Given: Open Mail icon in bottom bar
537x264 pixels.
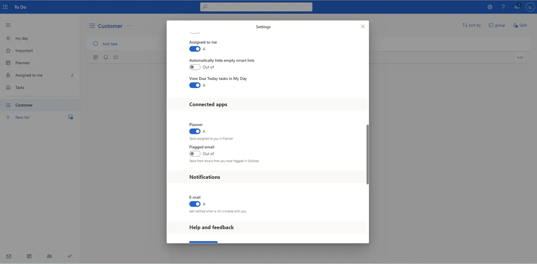Looking at the screenshot, I should 9,256.
